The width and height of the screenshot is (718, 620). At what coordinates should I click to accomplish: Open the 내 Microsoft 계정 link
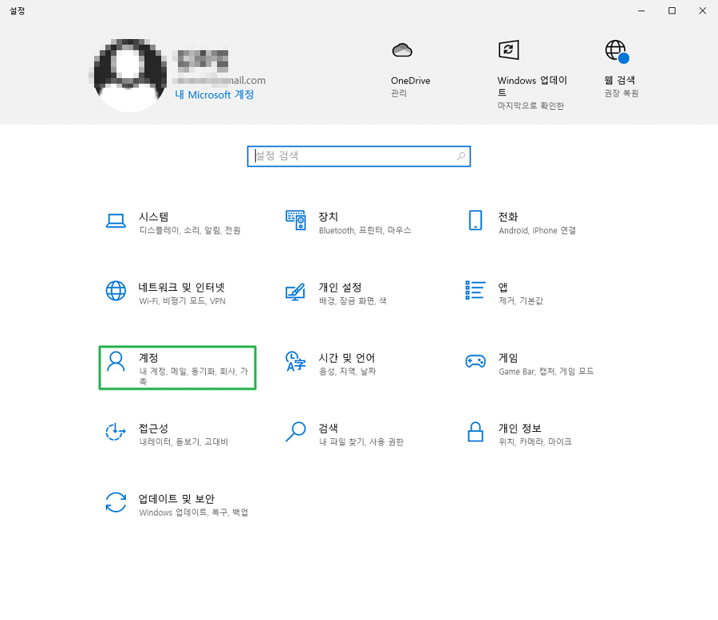coord(215,95)
